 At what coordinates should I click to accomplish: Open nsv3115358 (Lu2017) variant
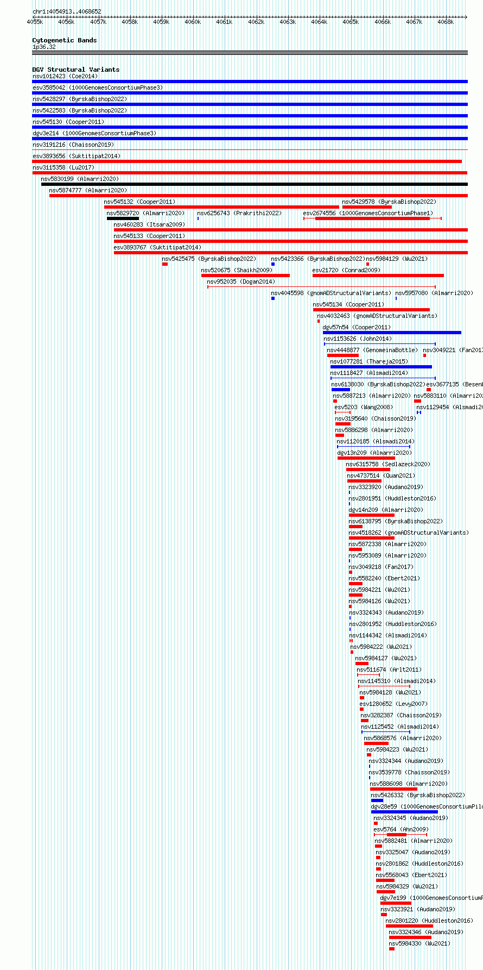(x=63, y=167)
